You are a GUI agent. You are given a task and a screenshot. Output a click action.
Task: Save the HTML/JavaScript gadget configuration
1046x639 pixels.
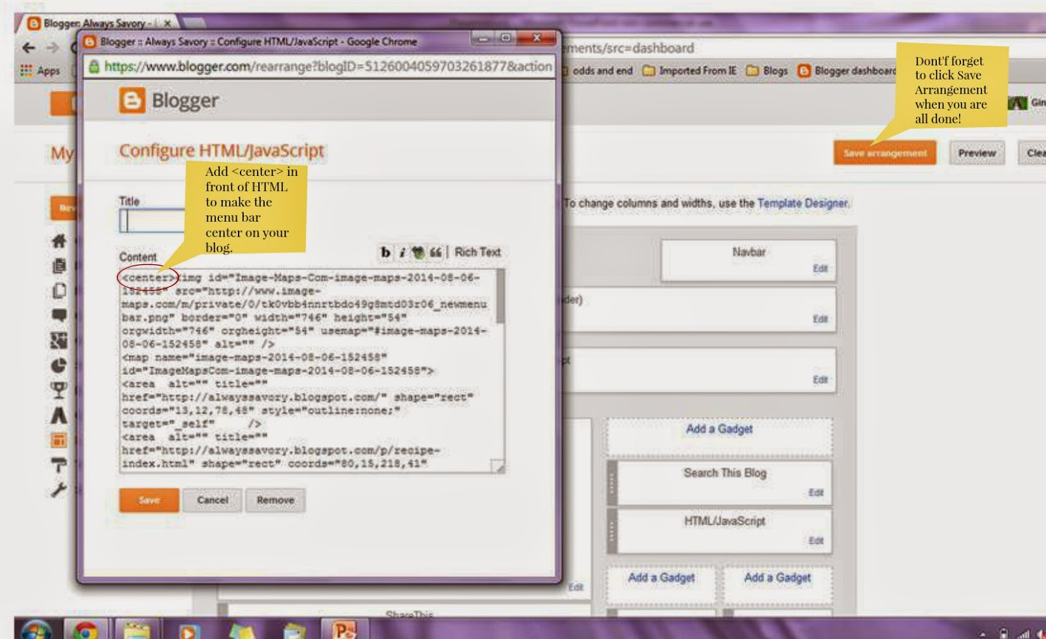coord(149,500)
